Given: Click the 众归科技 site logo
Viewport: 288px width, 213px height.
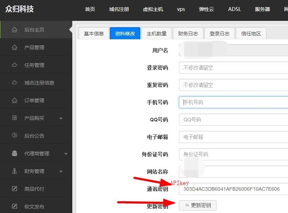Looking at the screenshot, I should [19, 9].
